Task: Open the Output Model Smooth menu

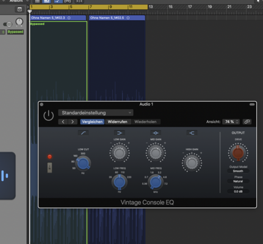Action: pyautogui.click(x=238, y=171)
